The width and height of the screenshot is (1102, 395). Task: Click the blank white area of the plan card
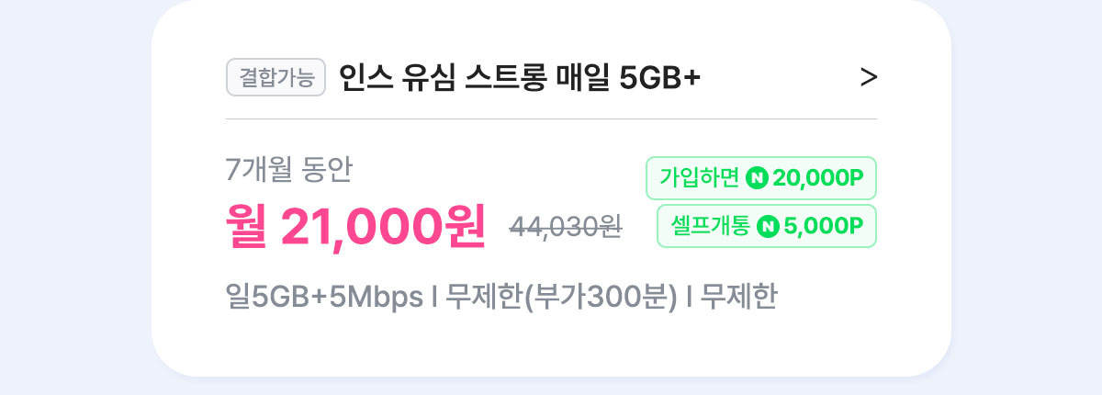(x=551, y=344)
